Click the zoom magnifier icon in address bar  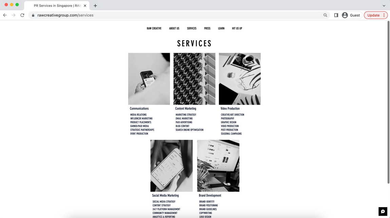click(325, 15)
